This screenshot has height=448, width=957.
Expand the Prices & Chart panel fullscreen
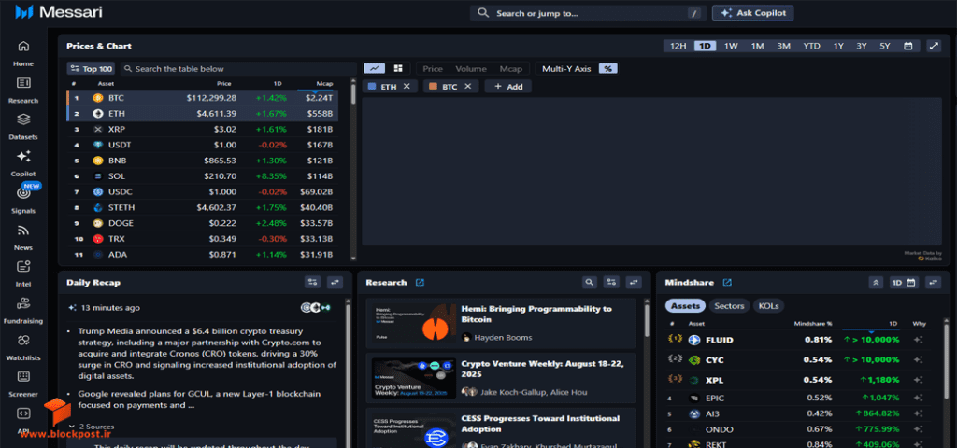(934, 46)
